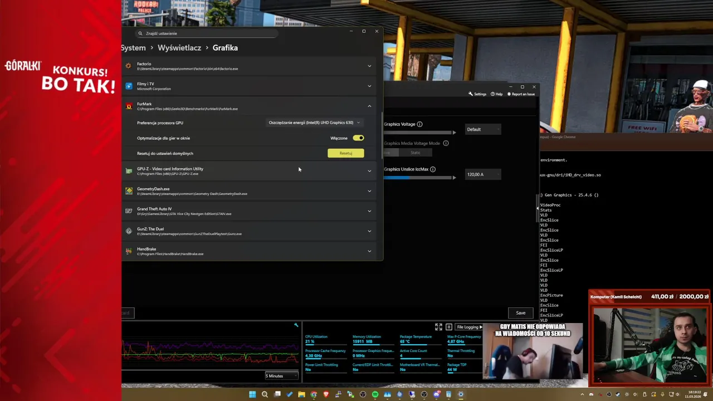
Task: Click Graphics Voltage info icon
Action: (x=419, y=124)
